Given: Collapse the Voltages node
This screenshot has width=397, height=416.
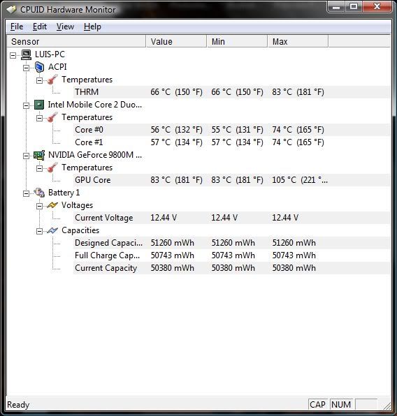Looking at the screenshot, I should tap(39, 206).
